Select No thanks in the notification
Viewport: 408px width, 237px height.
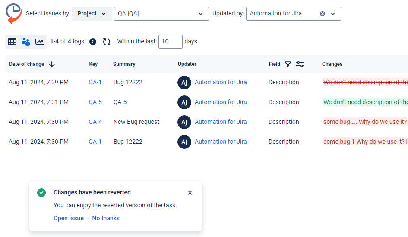[x=106, y=218]
